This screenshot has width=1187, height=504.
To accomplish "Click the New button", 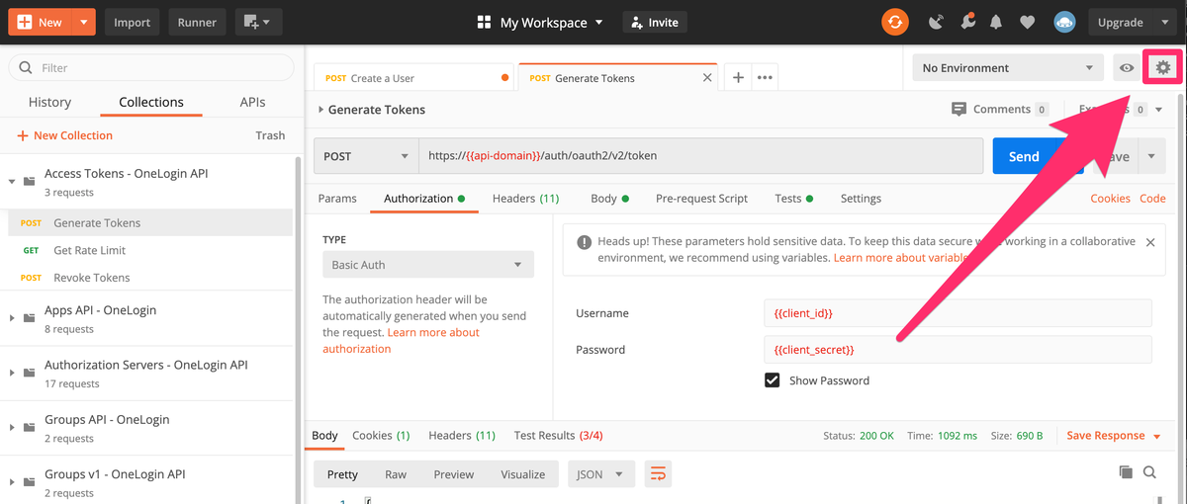I will pos(40,22).
